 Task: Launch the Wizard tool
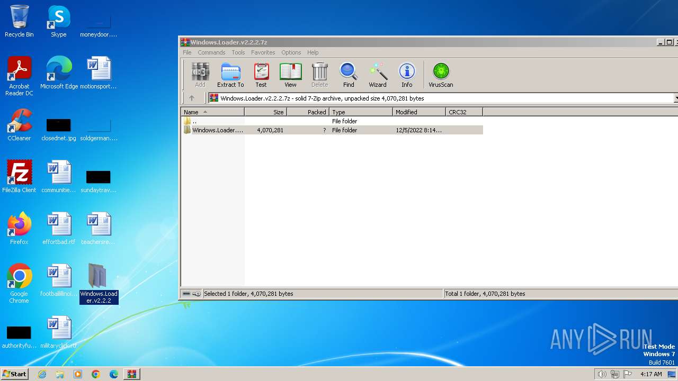click(x=378, y=75)
